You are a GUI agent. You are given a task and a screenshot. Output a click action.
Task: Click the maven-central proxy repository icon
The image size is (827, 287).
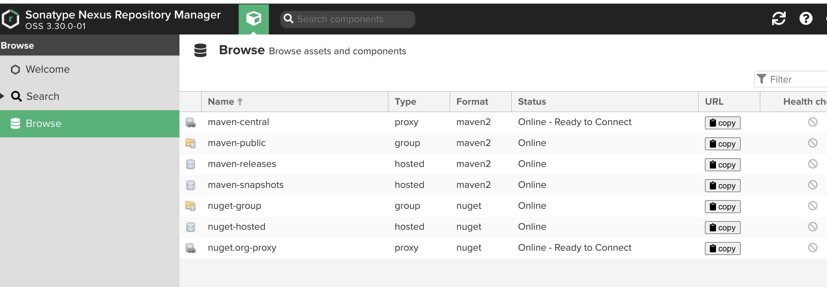190,122
